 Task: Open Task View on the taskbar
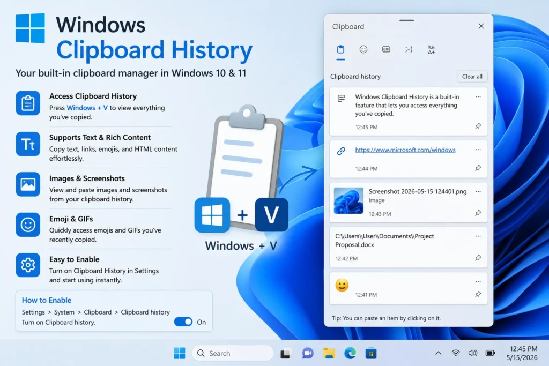point(285,353)
